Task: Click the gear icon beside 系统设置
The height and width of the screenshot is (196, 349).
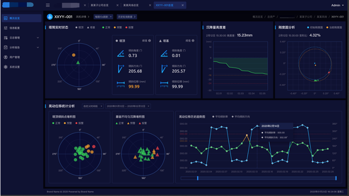Action: click(6, 67)
